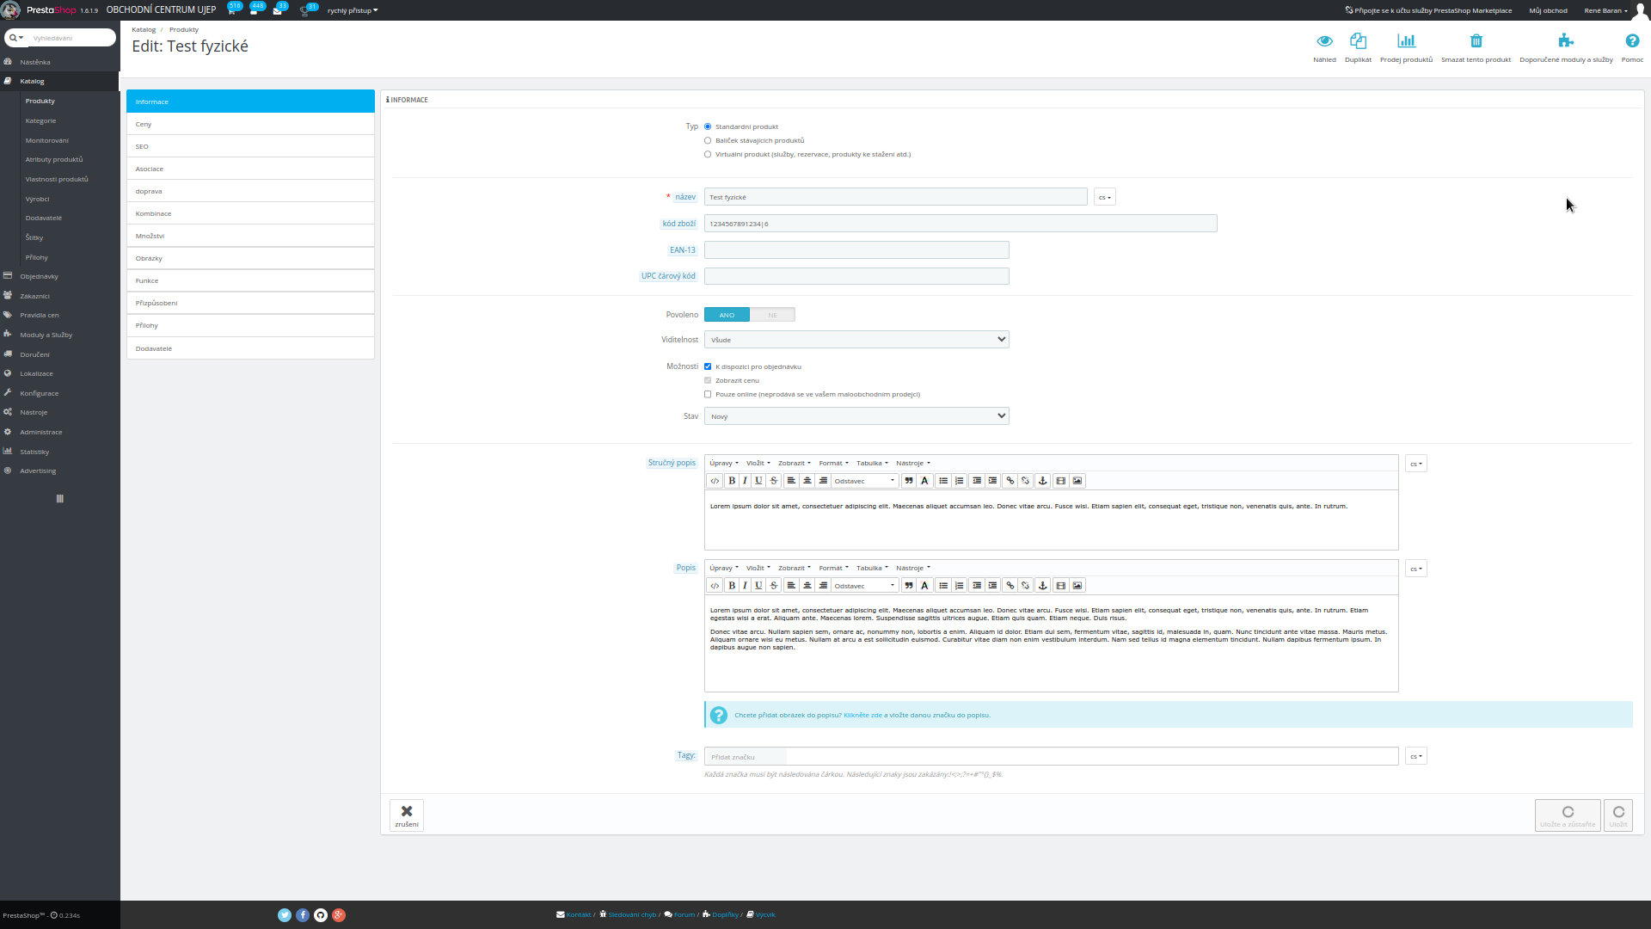Open Viditelnost dropdown
1651x929 pixels.
pos(856,340)
